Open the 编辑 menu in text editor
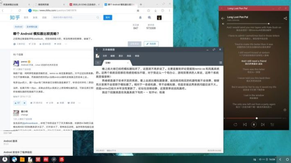291x163 pixels. click(x=113, y=55)
